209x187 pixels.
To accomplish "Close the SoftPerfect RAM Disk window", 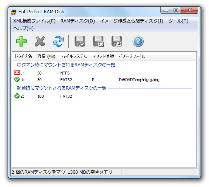I will 189,10.
